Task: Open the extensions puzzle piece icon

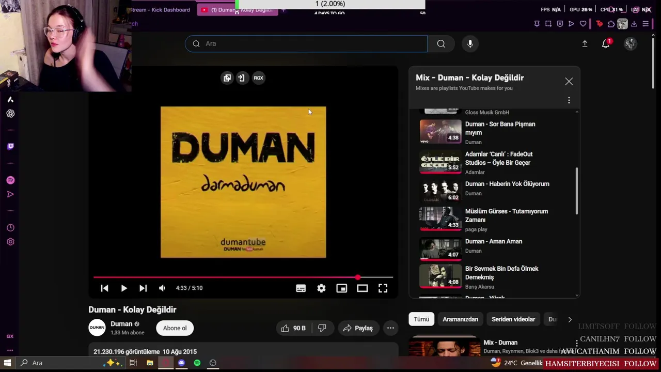Action: 611,24
